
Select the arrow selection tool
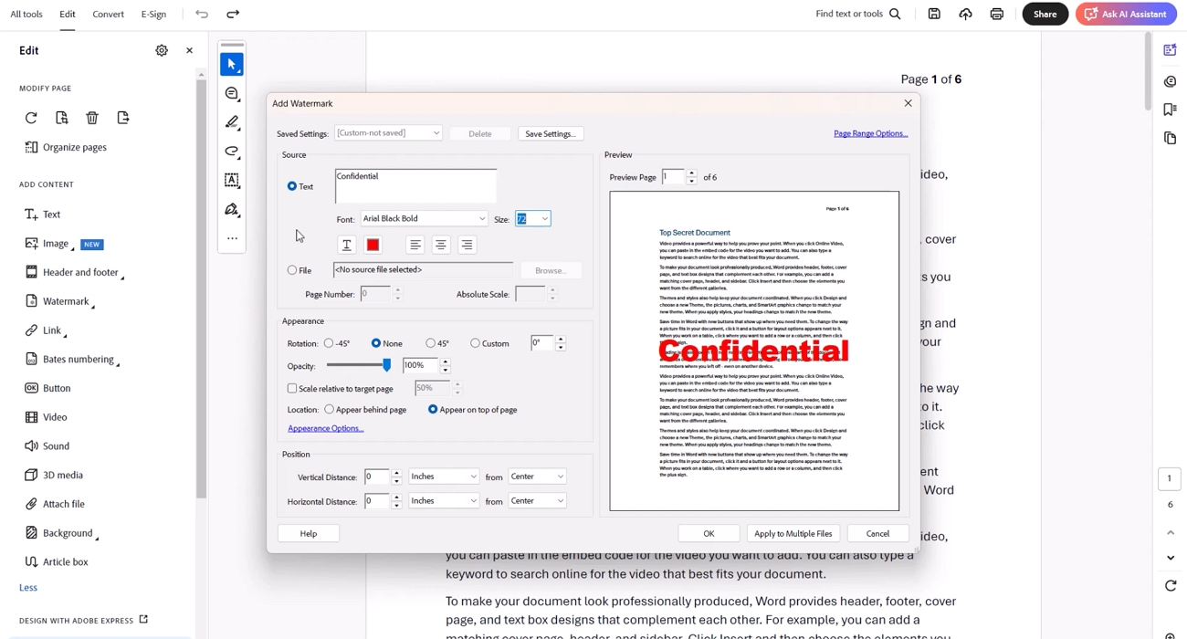[232, 64]
